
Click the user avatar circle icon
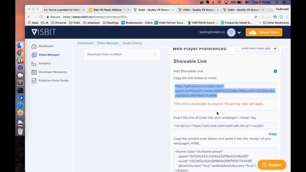click(231, 32)
